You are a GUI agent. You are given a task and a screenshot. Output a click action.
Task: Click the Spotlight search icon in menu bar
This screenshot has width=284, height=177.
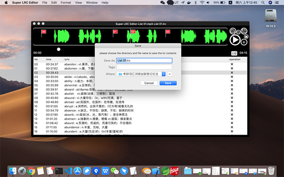tap(263, 2)
